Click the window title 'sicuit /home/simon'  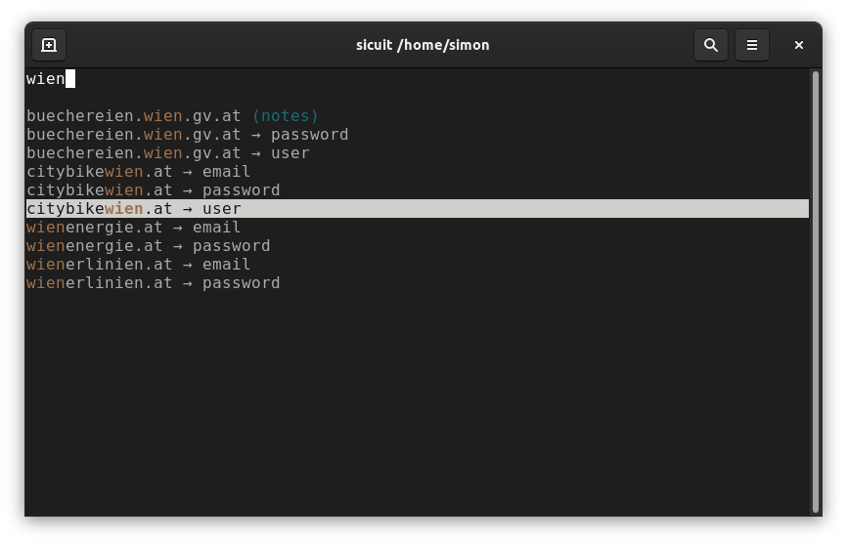point(423,45)
